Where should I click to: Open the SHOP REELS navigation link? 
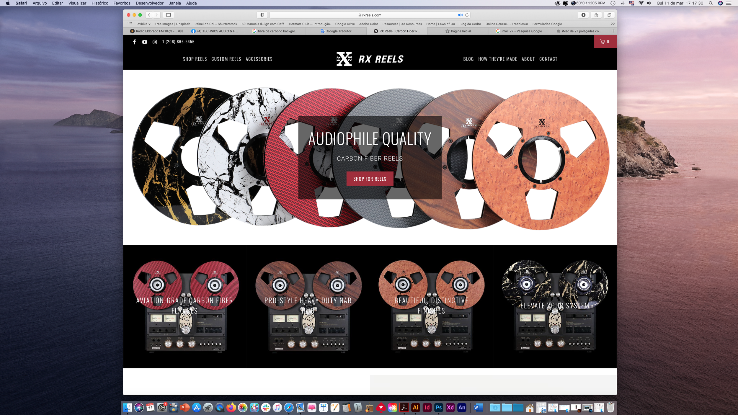tap(195, 59)
